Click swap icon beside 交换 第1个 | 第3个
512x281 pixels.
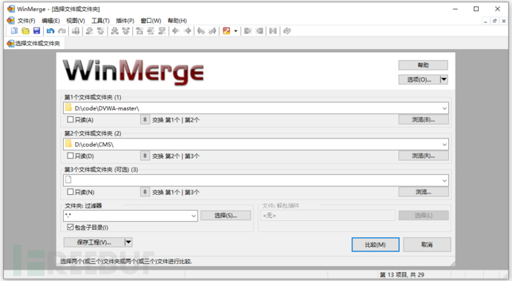pos(145,192)
